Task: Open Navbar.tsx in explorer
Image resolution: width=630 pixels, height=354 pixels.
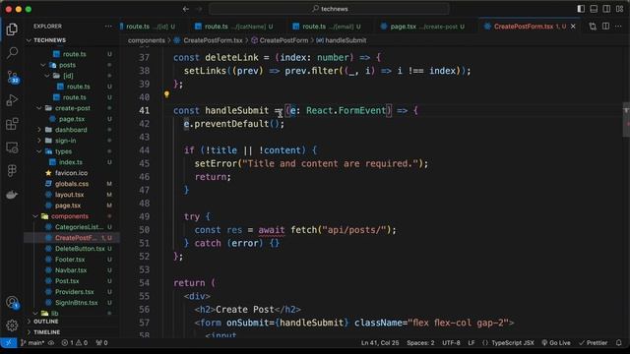Action: coord(72,271)
